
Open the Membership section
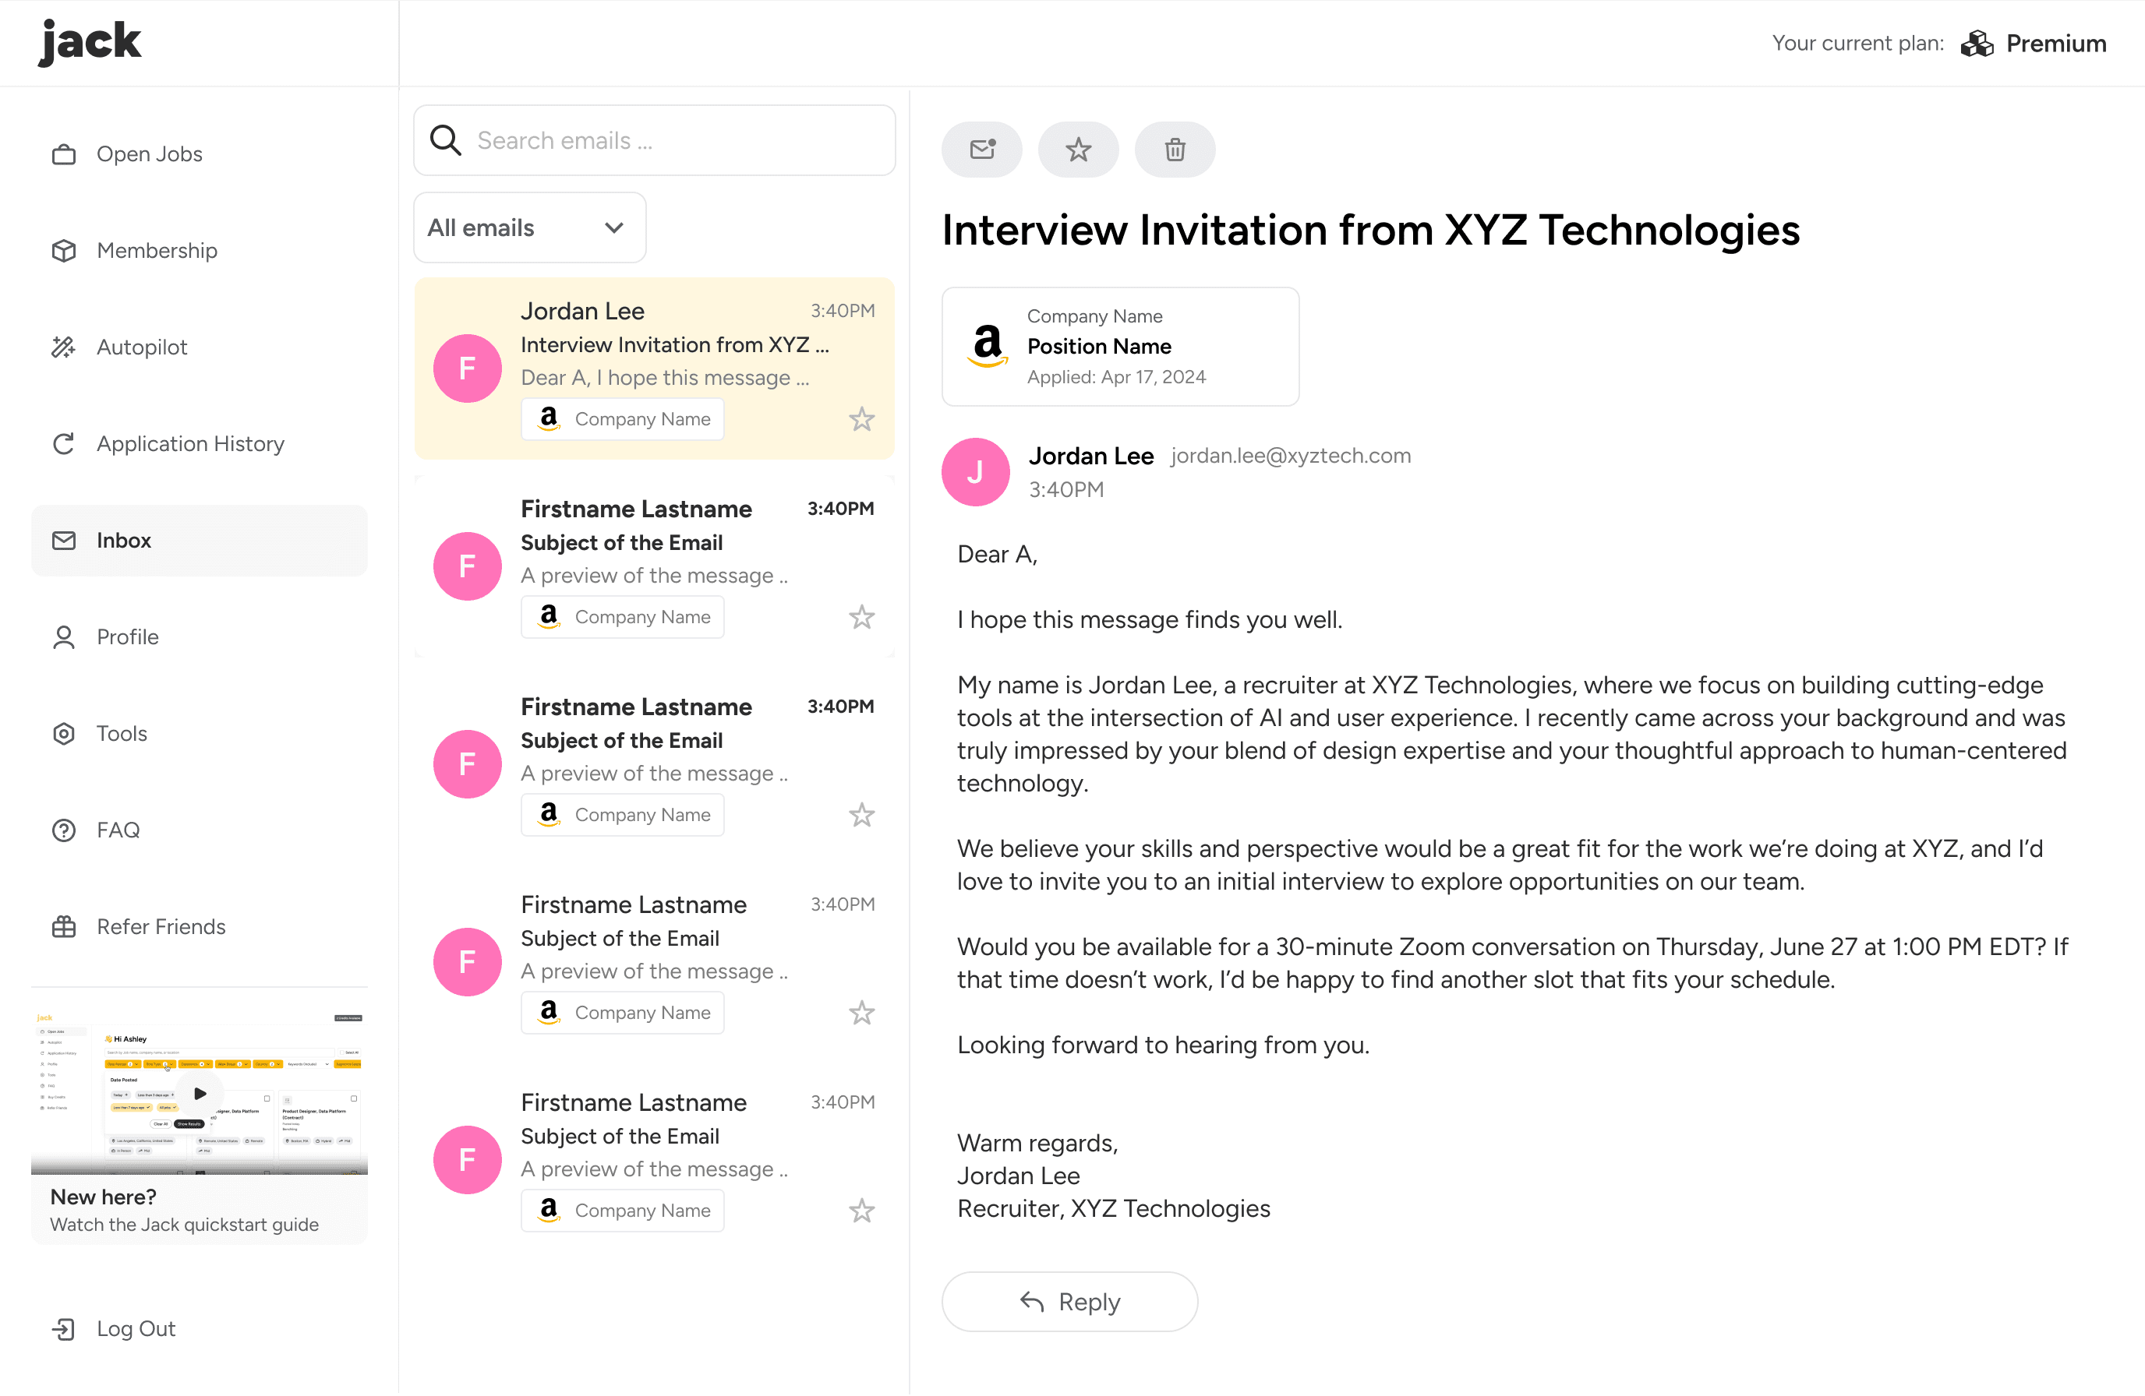(x=157, y=252)
